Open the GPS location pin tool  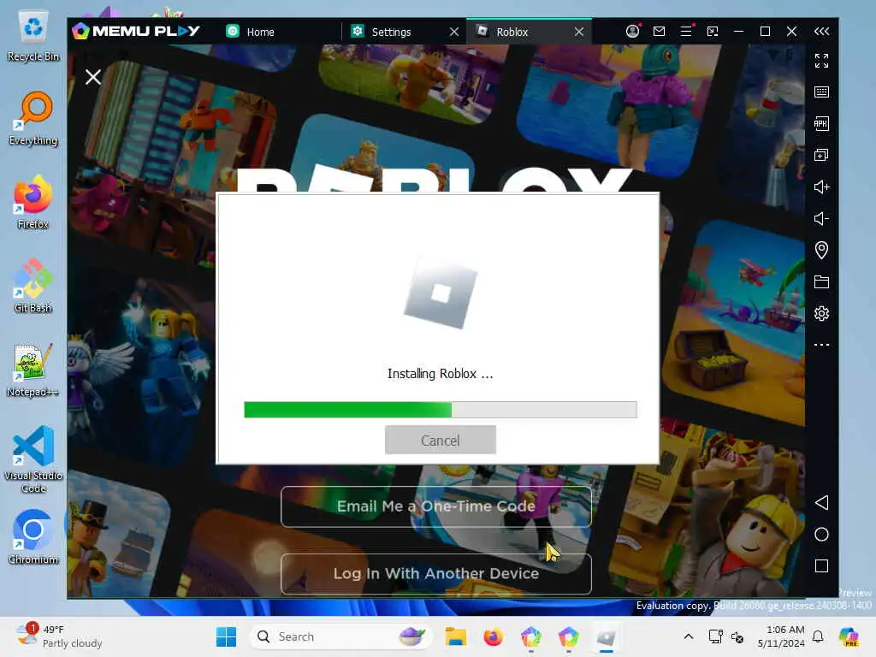tap(821, 250)
